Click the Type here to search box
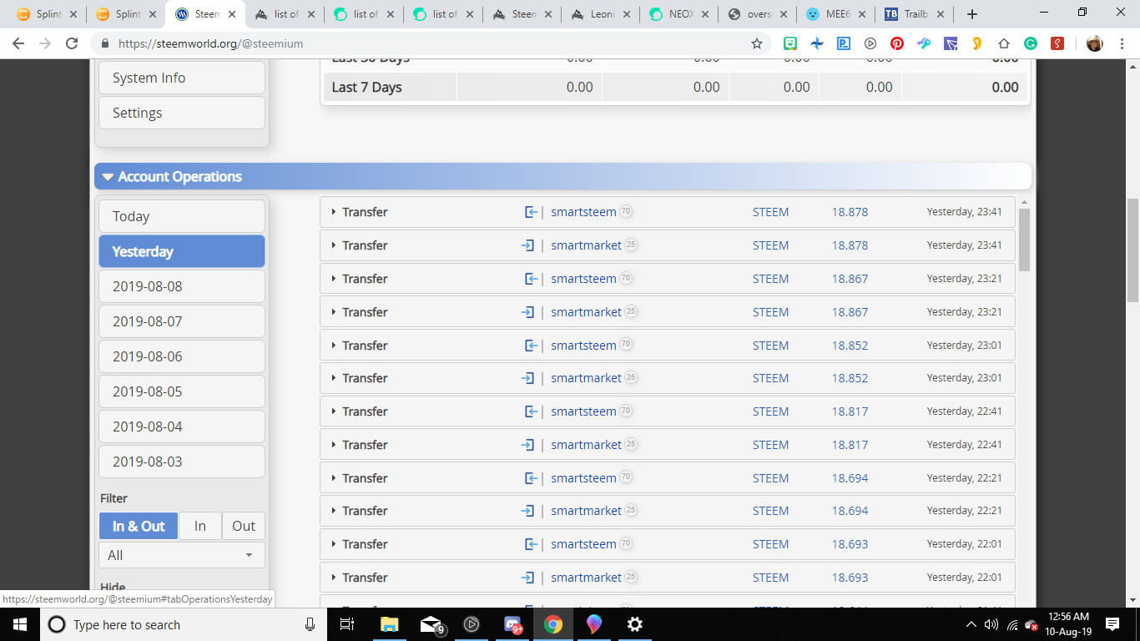This screenshot has height=641, width=1140. (x=184, y=624)
